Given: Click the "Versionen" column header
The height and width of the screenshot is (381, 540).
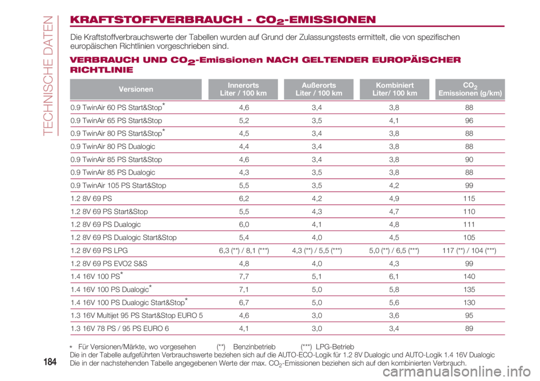Looking at the screenshot, I should tap(136, 89).
